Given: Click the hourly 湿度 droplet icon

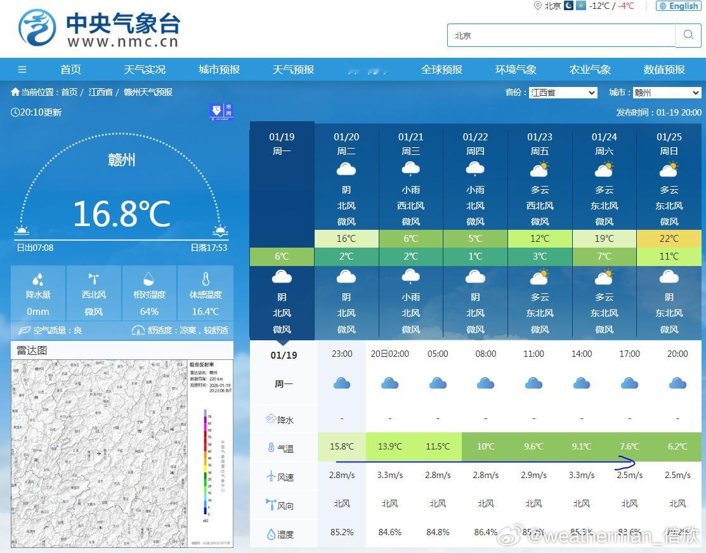Looking at the screenshot, I should [x=271, y=534].
